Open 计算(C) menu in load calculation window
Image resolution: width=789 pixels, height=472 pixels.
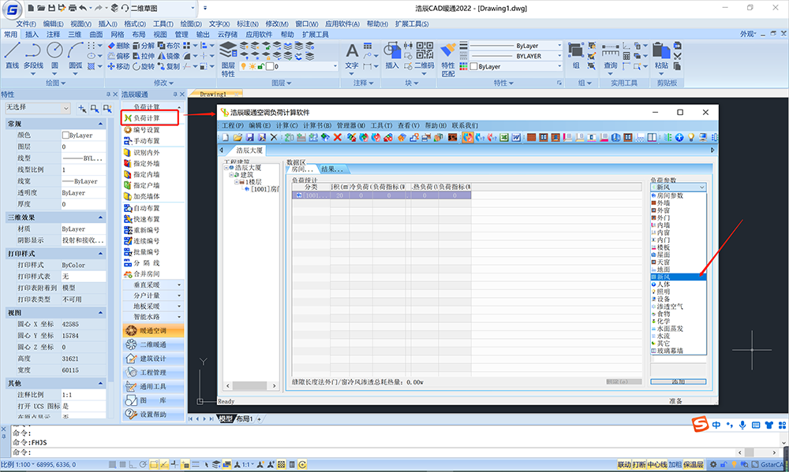286,125
